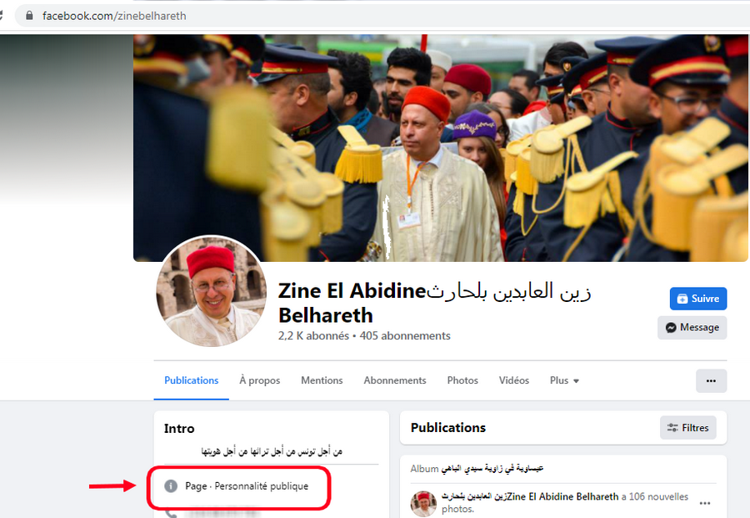Click the phone icon under the Intro section
The height and width of the screenshot is (518, 750).
(x=171, y=514)
